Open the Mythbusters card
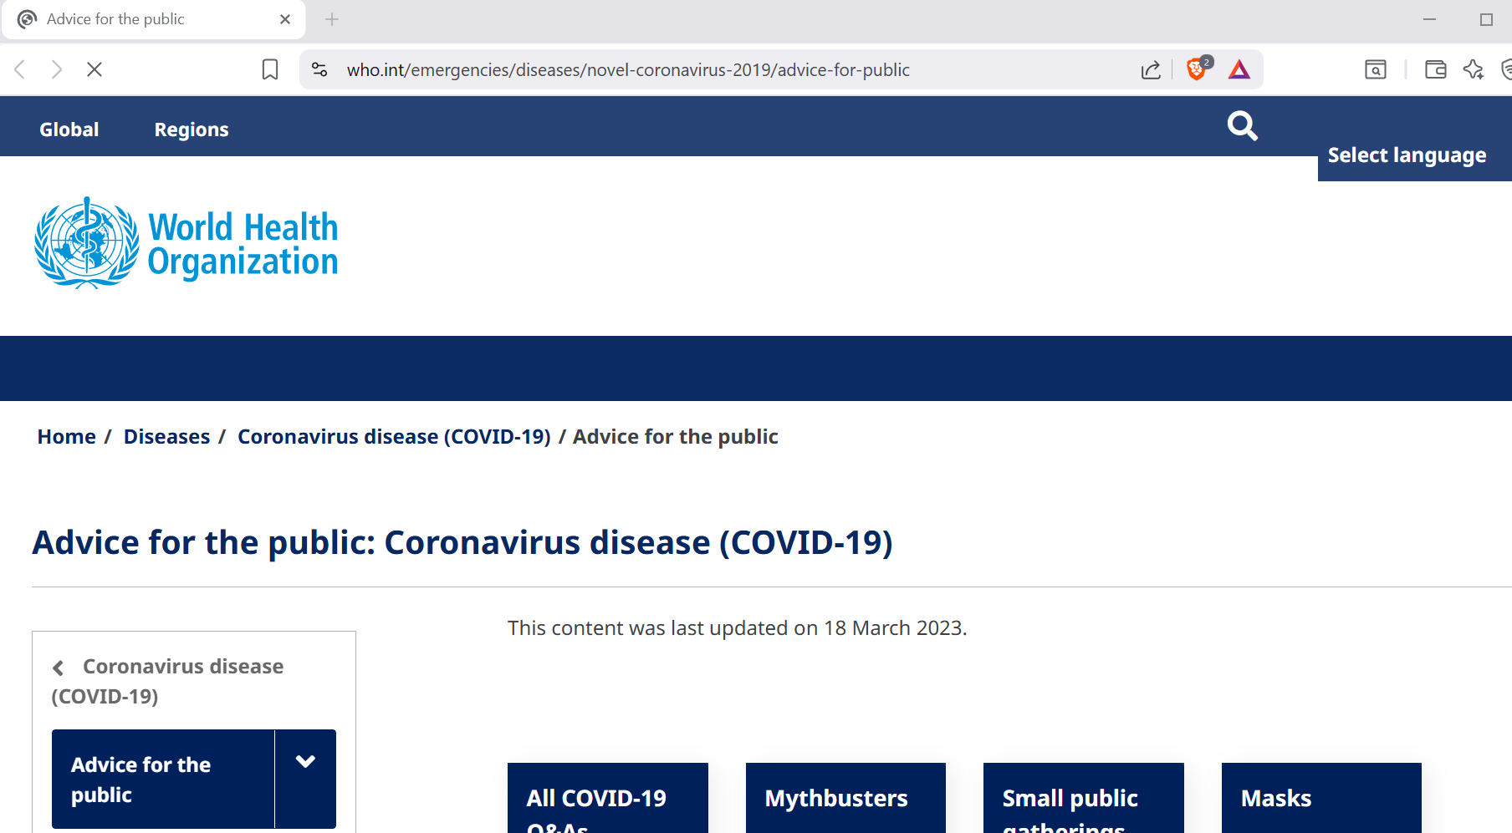 pyautogui.click(x=845, y=798)
